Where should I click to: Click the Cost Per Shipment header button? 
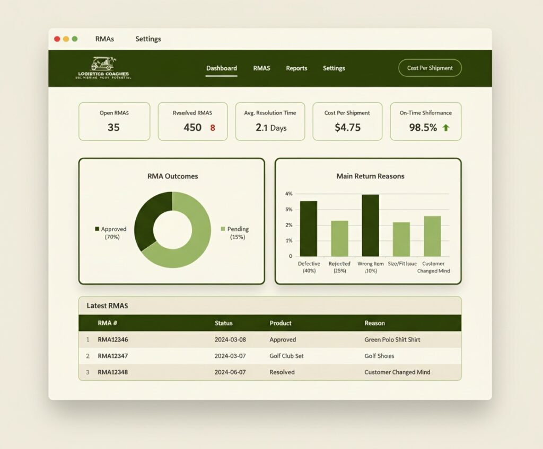(x=430, y=68)
